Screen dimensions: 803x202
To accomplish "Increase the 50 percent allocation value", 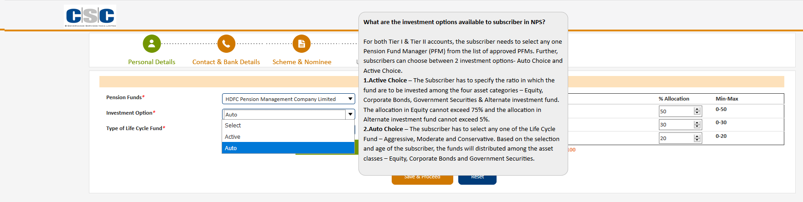I will [697, 109].
